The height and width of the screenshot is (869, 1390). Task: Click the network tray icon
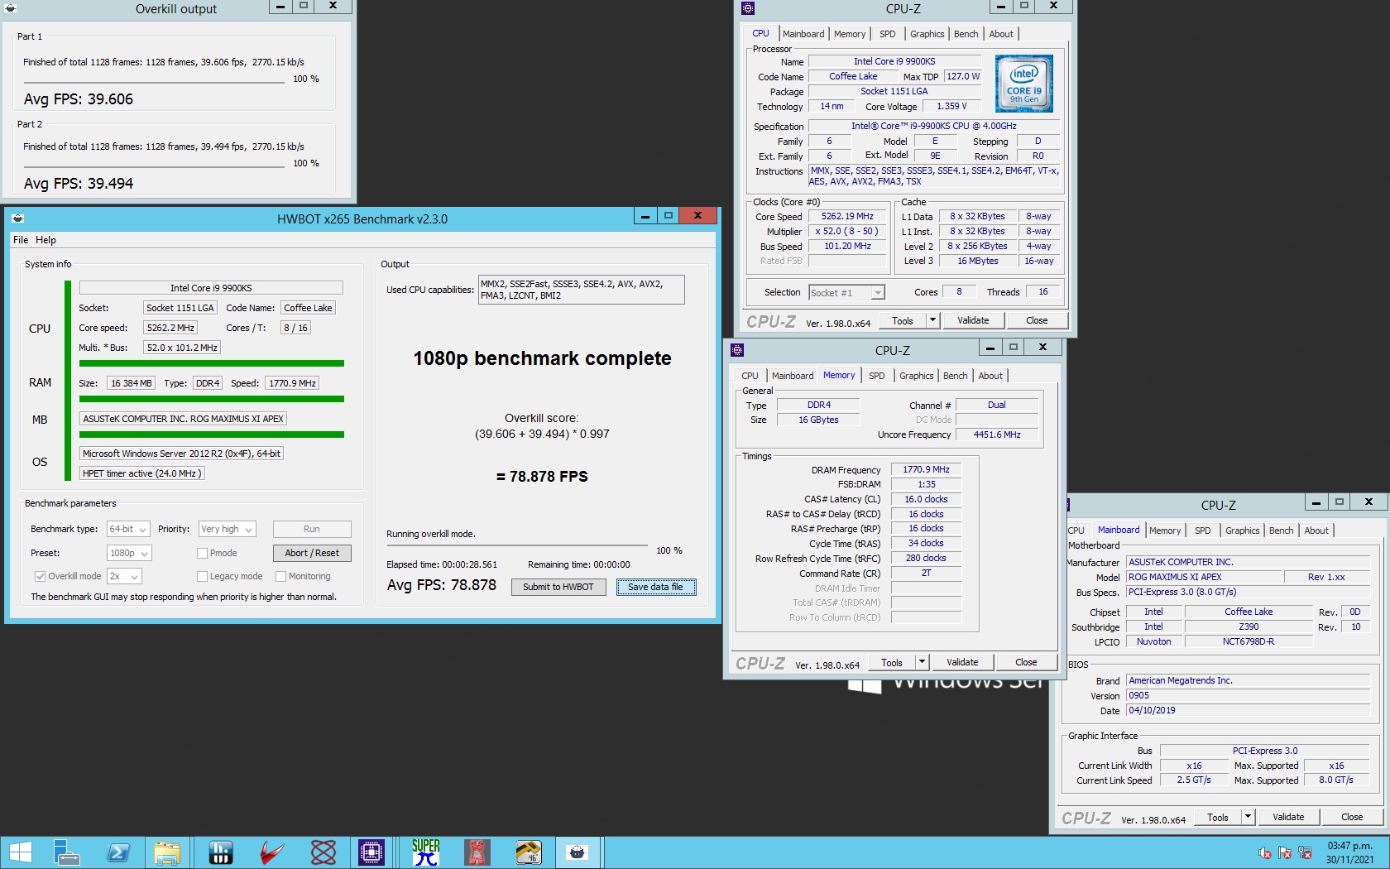pos(1305,852)
